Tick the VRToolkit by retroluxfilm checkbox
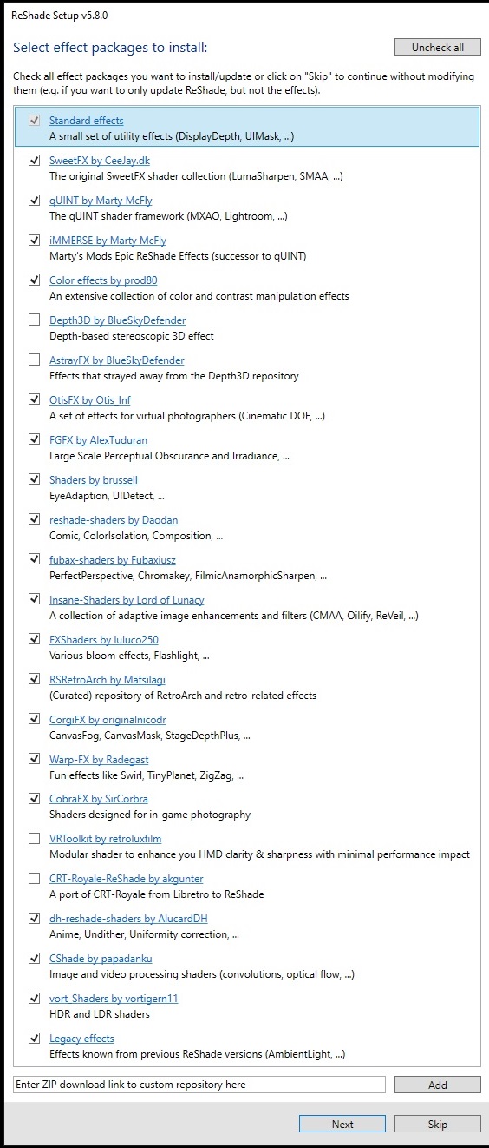489x1148 pixels. [x=34, y=839]
